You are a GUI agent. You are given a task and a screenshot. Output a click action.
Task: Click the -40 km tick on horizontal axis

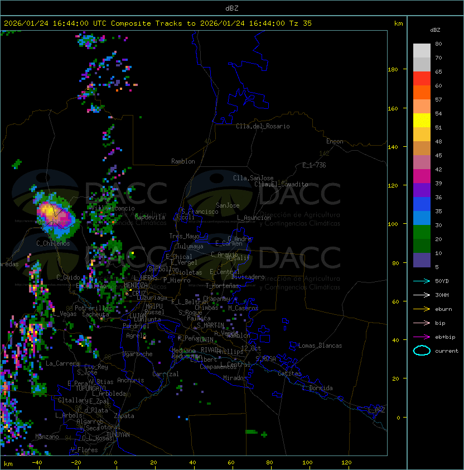pyautogui.click(x=37, y=463)
